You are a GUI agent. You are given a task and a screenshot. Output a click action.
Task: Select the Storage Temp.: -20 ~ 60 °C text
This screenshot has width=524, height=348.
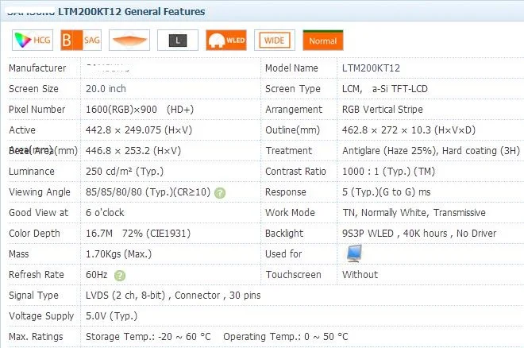pos(148,337)
